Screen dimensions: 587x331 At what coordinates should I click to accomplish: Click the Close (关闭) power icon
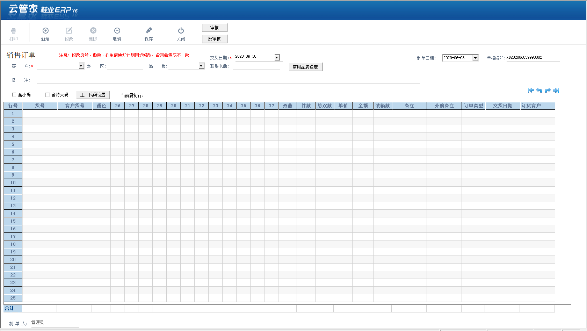(181, 31)
